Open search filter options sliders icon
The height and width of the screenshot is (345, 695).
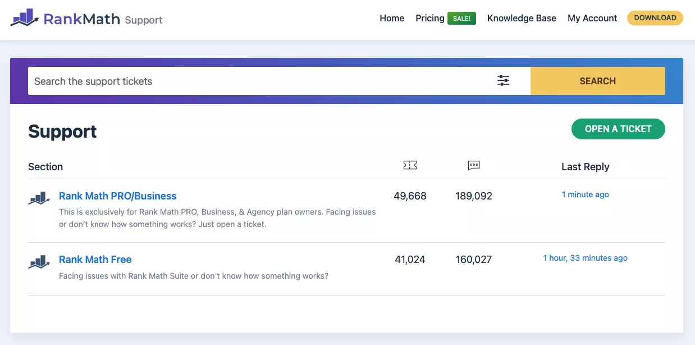(503, 81)
